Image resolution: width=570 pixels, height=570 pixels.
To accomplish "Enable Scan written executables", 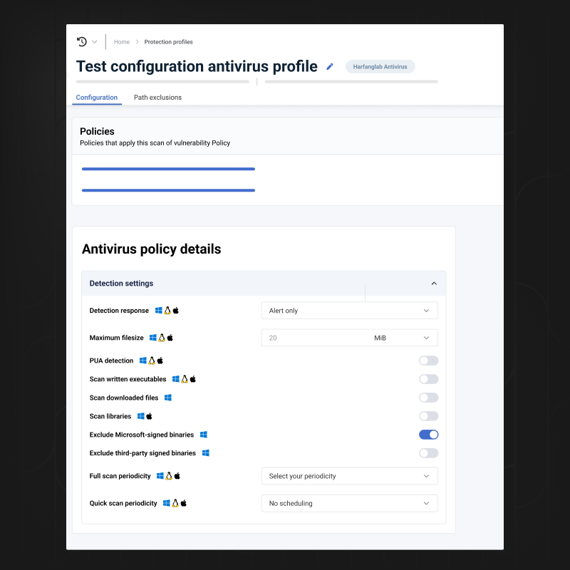I will point(428,379).
